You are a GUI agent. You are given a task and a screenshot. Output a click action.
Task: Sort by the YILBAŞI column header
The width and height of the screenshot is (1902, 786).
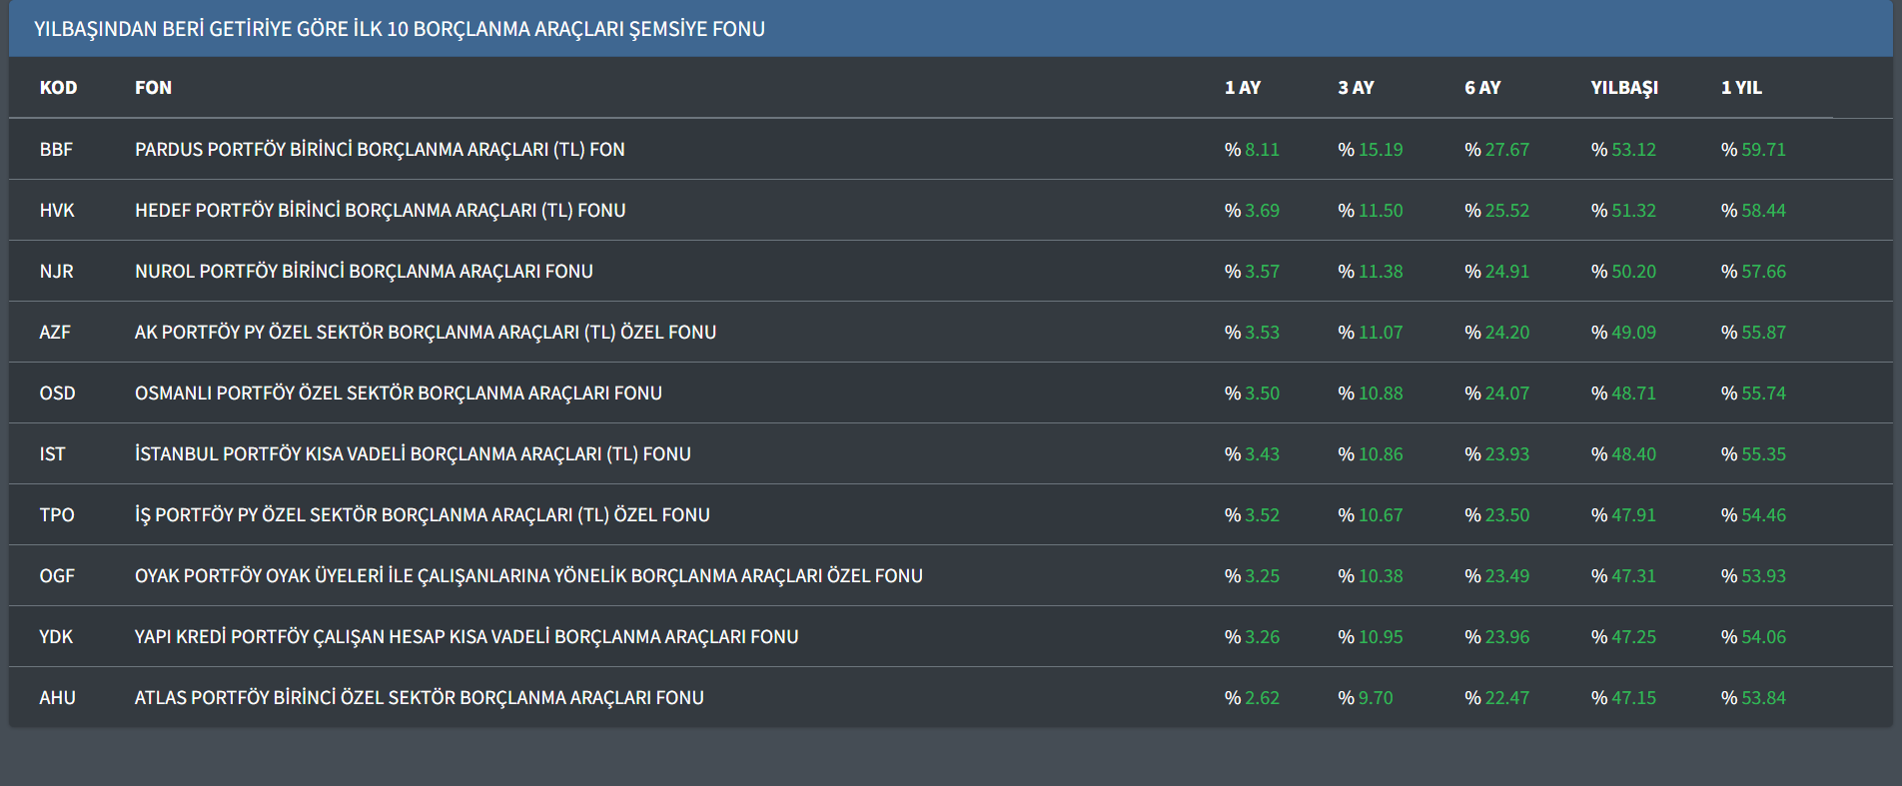point(1624,88)
